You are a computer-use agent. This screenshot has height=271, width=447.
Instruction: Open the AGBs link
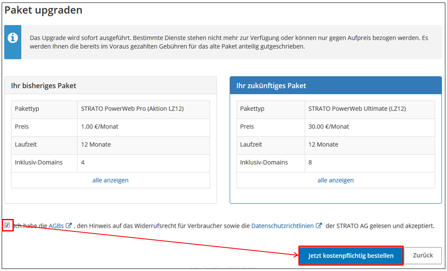56,226
